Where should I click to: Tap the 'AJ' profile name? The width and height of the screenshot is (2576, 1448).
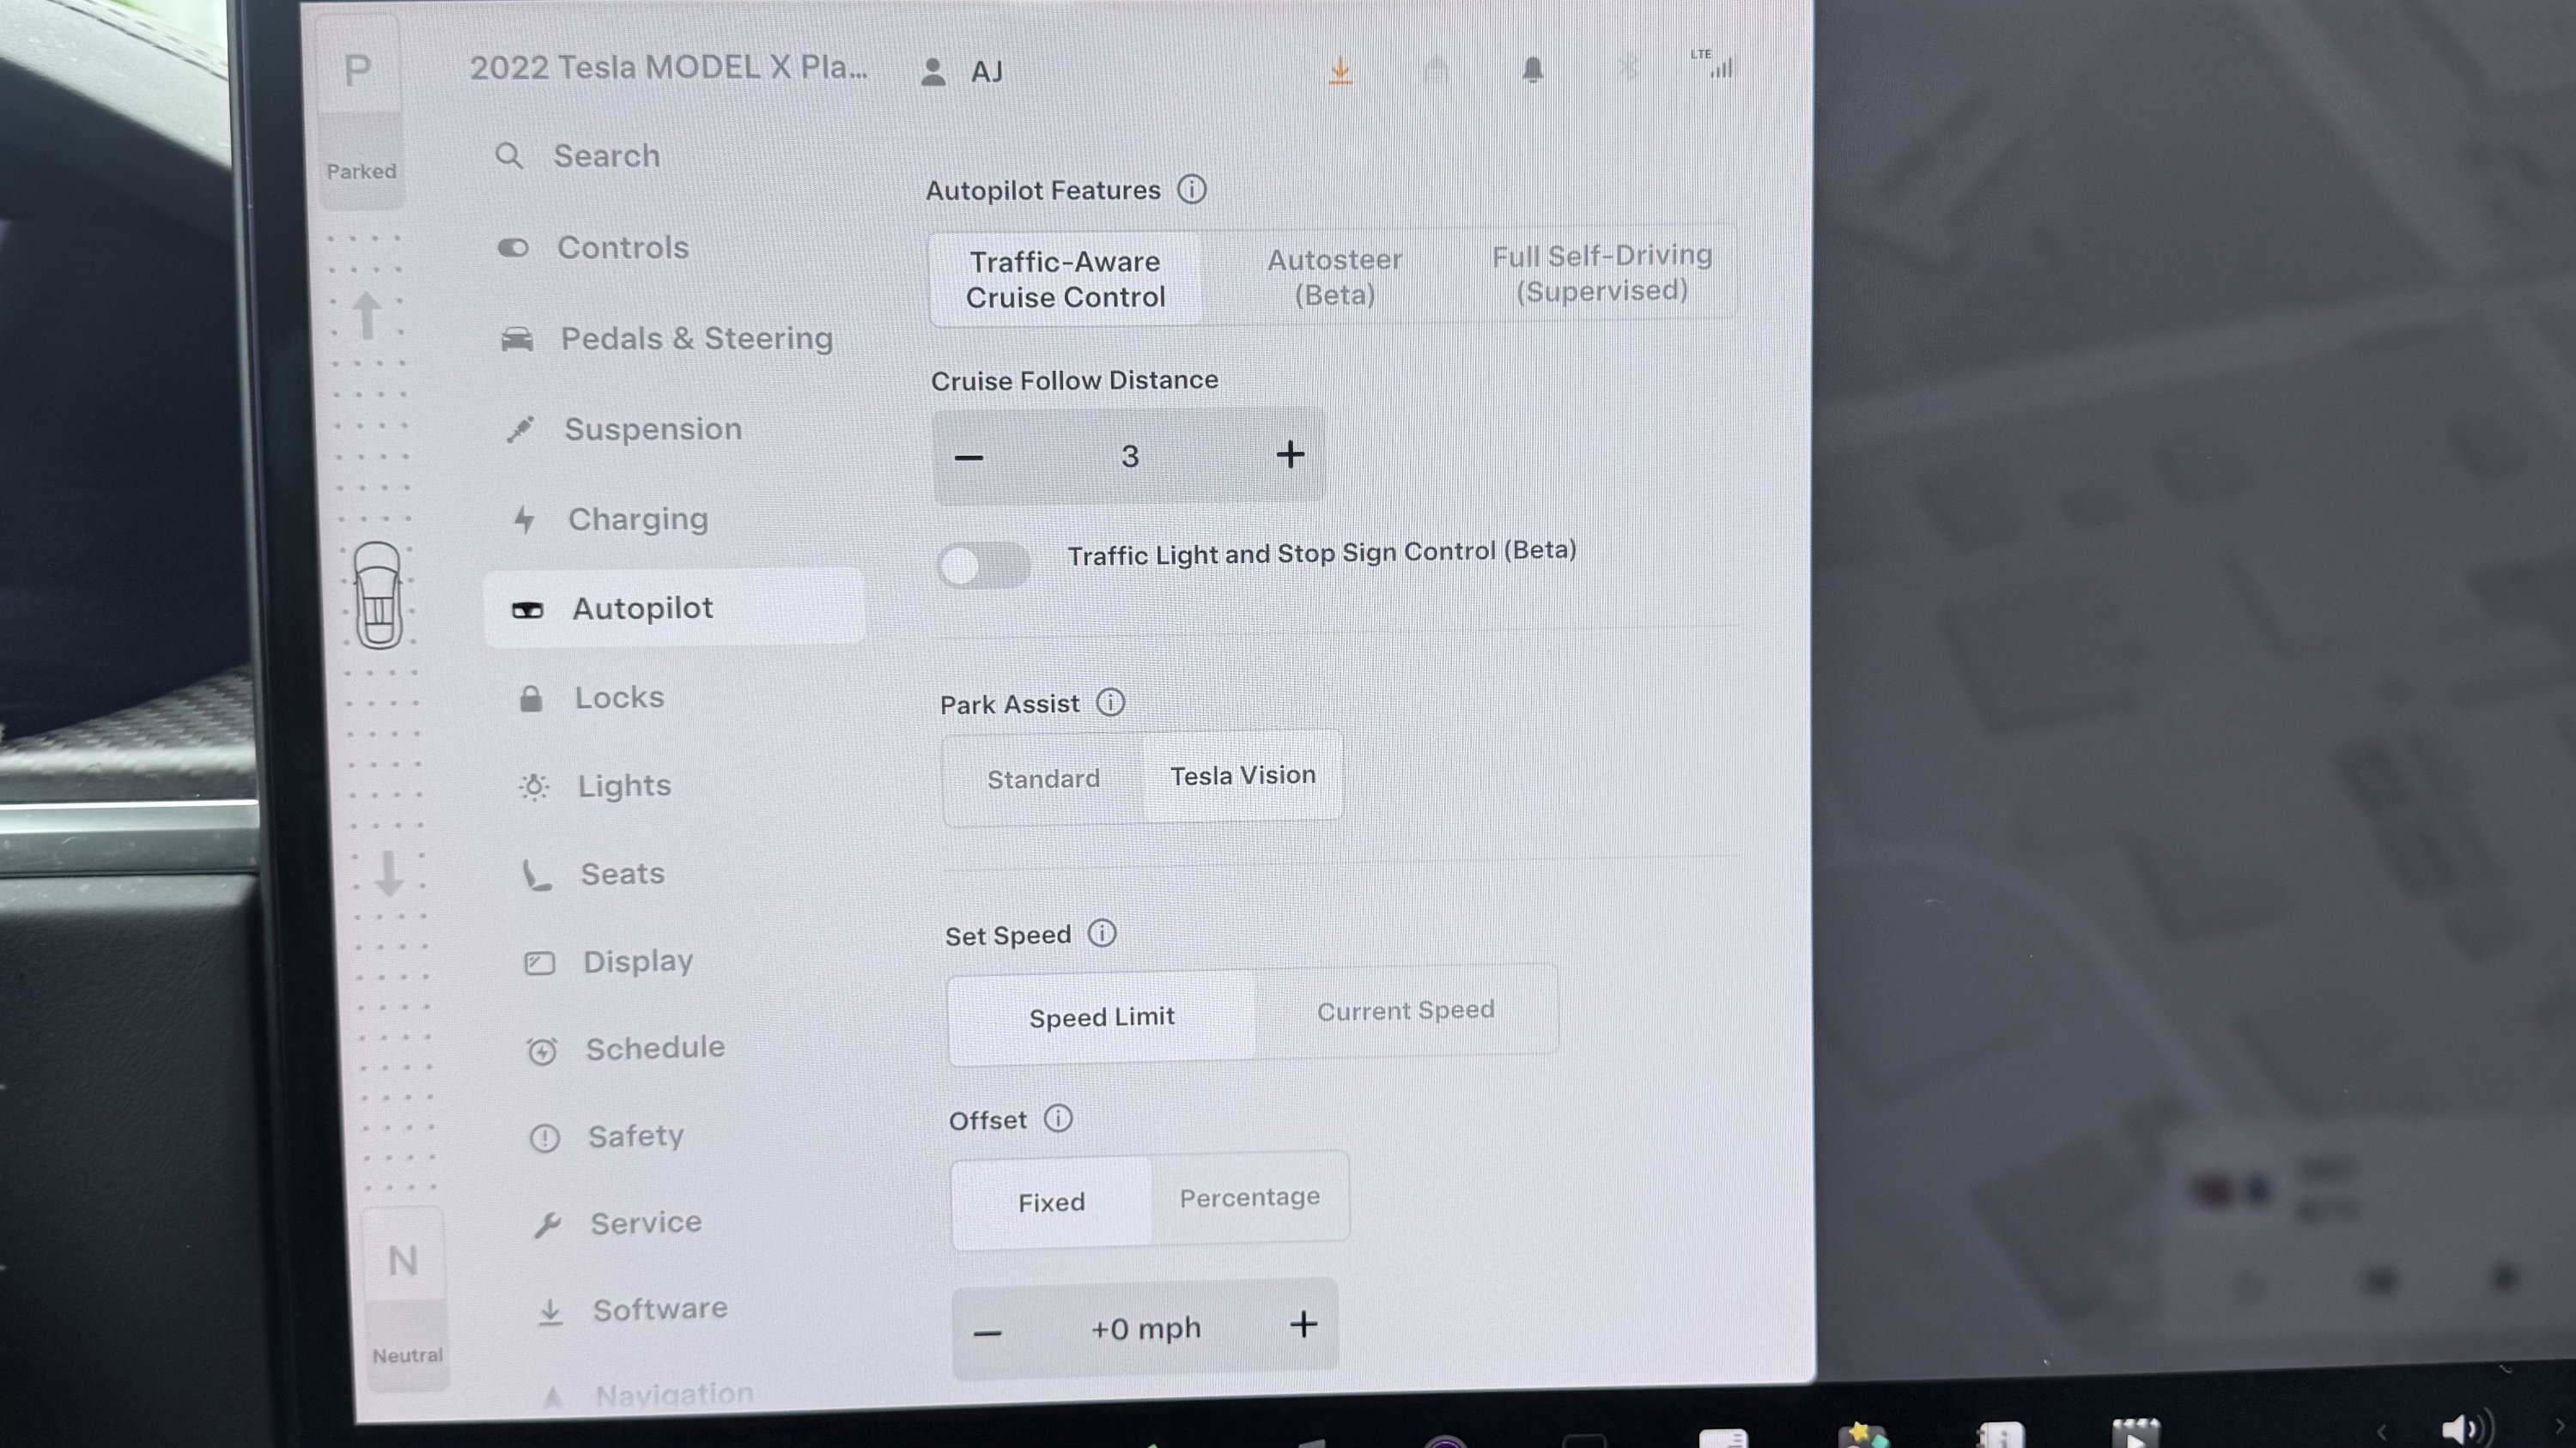coord(987,72)
